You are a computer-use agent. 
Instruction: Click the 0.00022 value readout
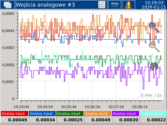pyautogui.click(x=153, y=120)
